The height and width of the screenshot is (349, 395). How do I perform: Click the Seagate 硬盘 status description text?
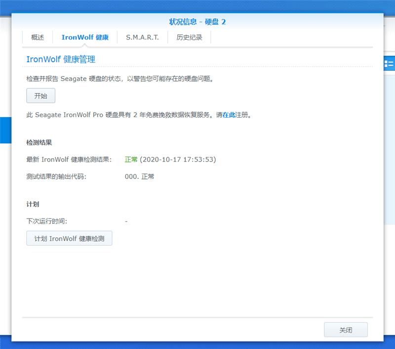pos(120,79)
